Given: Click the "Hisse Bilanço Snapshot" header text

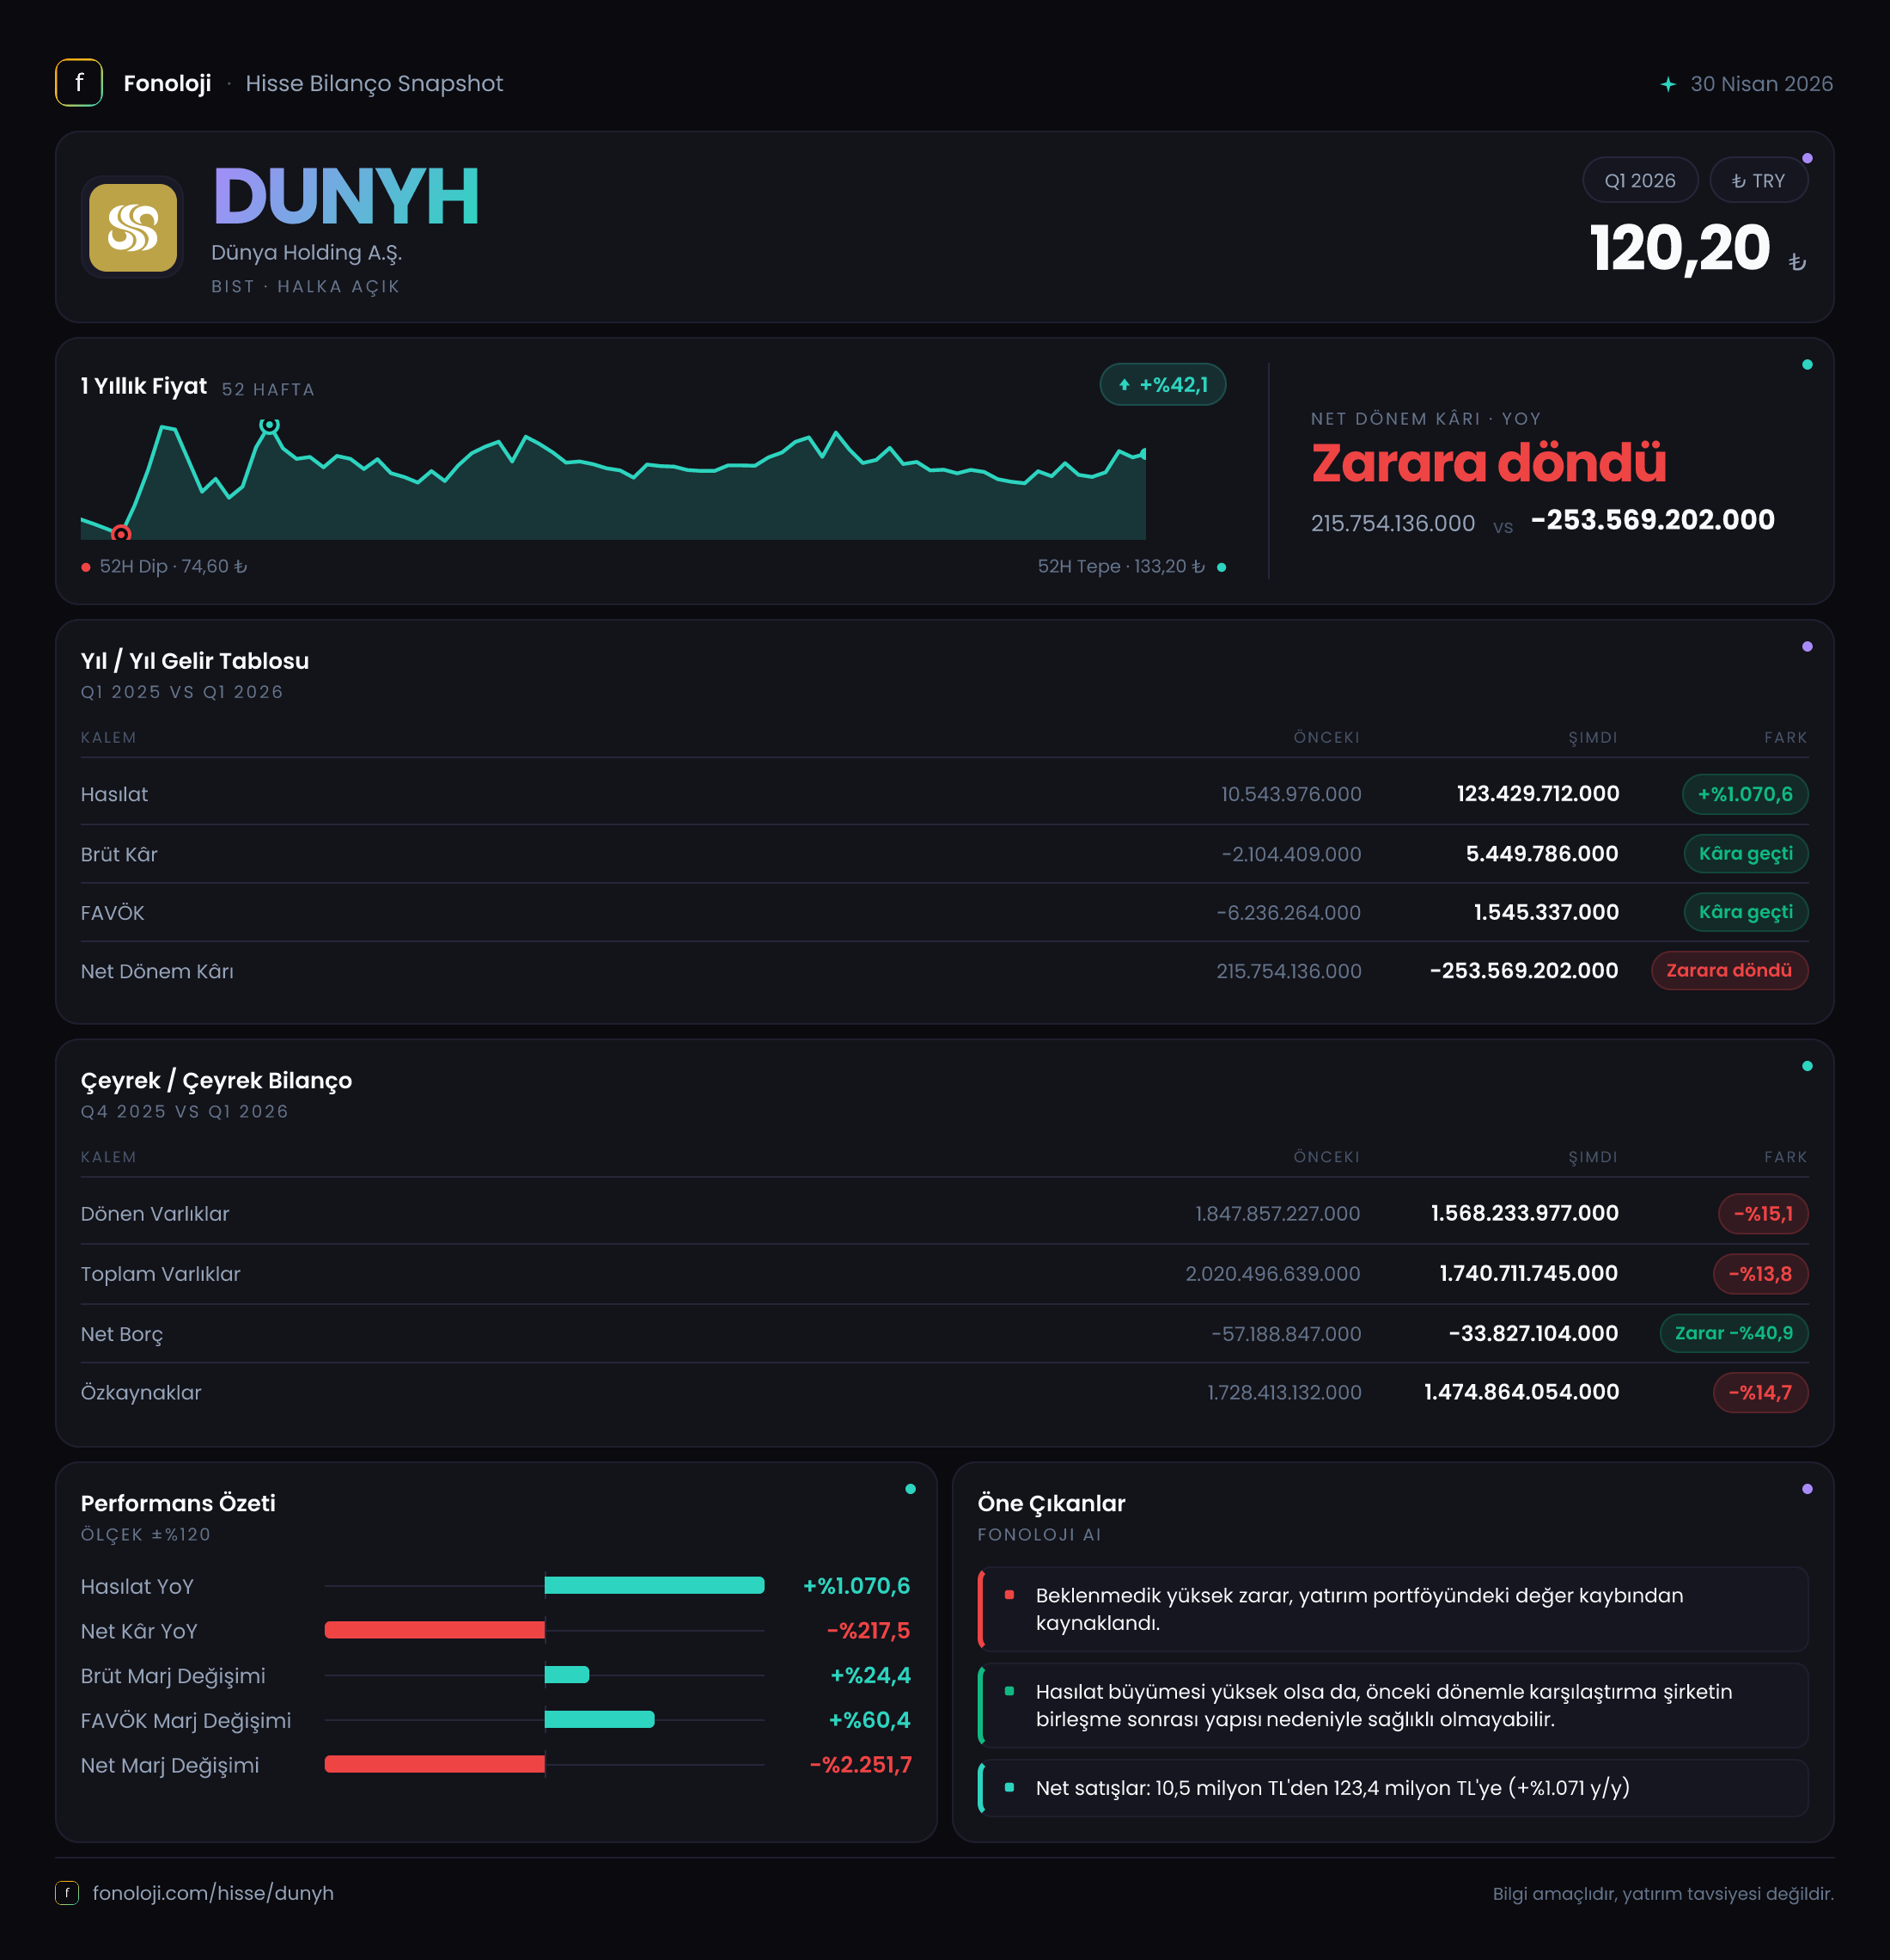Looking at the screenshot, I should (x=375, y=84).
